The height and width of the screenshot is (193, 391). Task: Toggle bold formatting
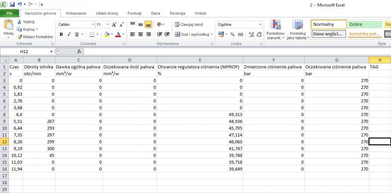point(61,35)
